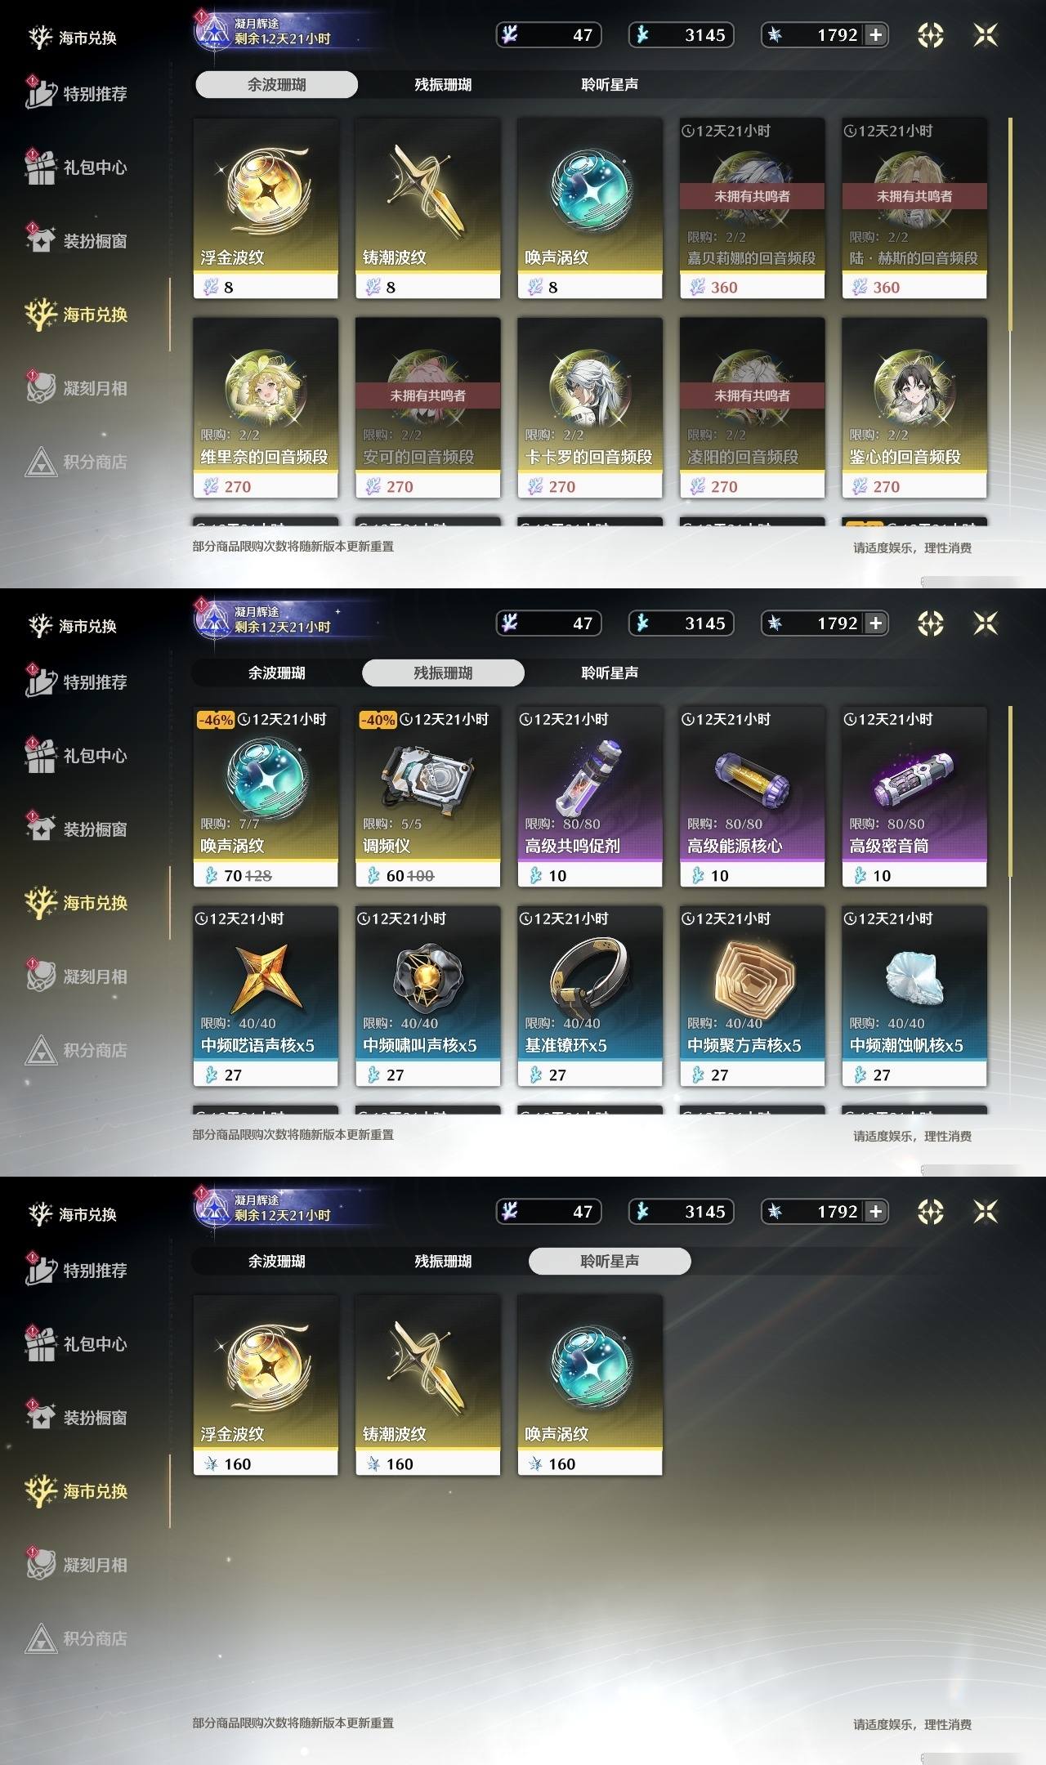Choose the 高级共鸣促剂 vial item
This screenshot has width=1046, height=1765.
(590, 797)
